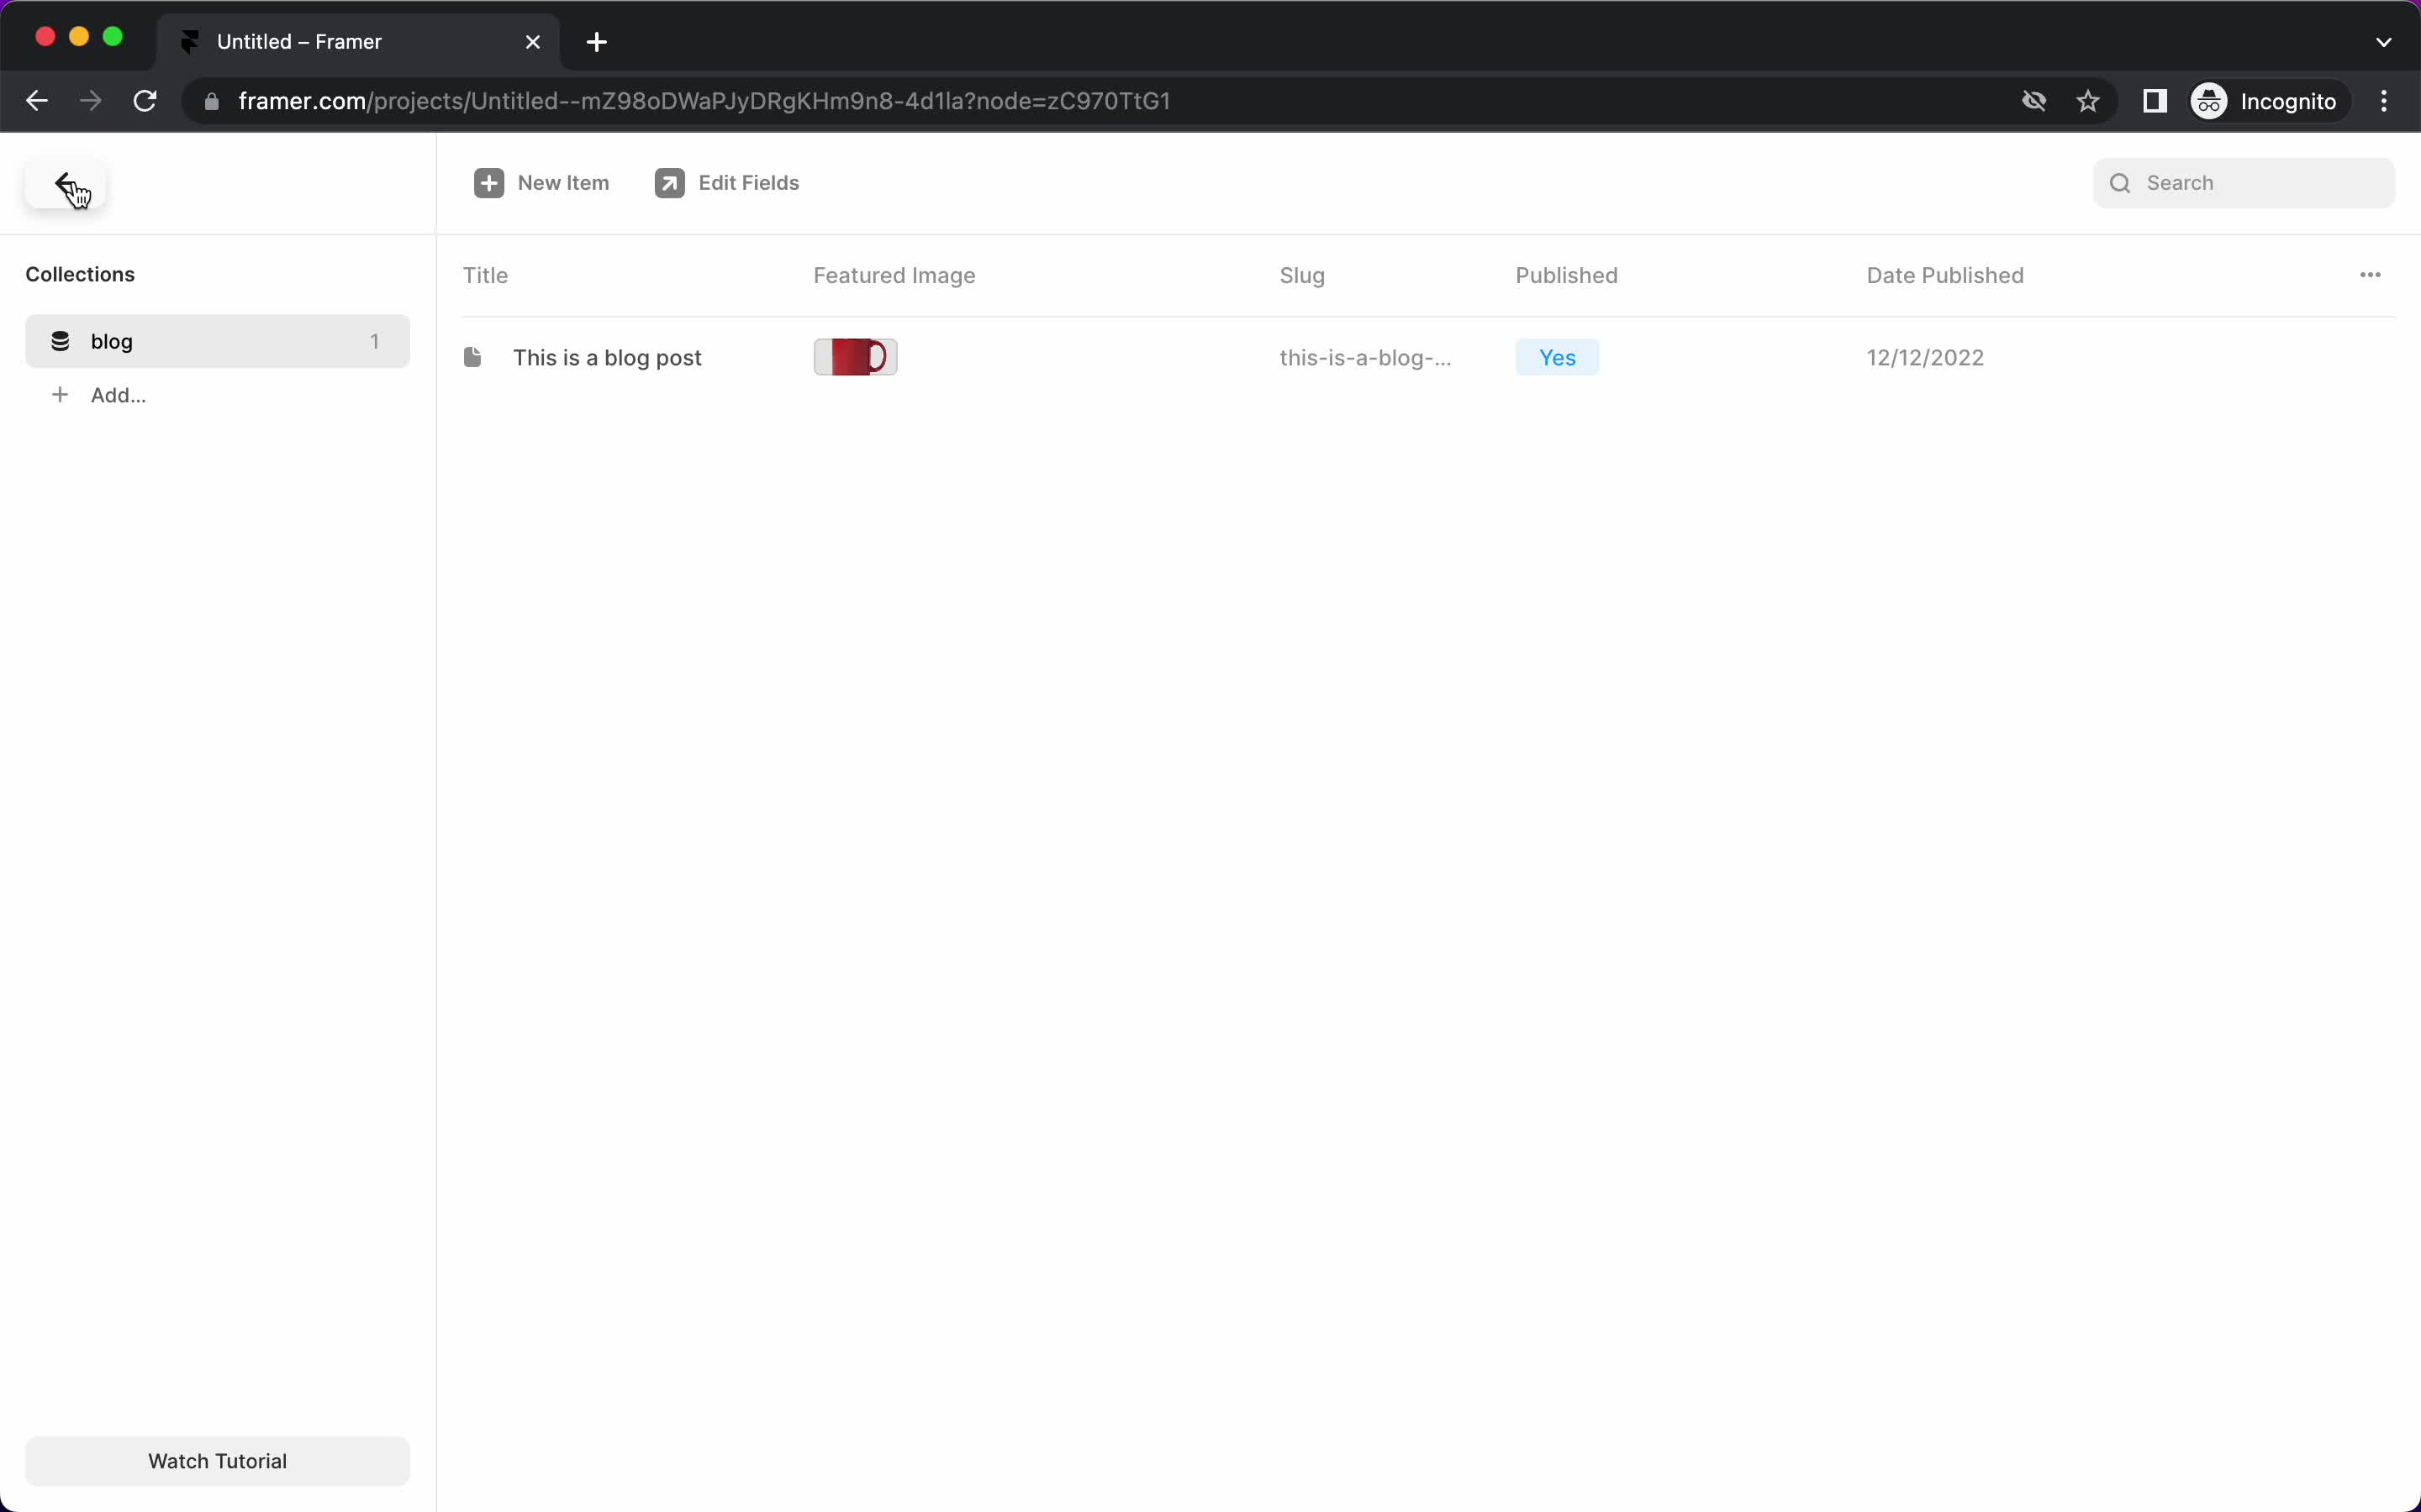Expand the Collections sidebar section

click(x=80, y=274)
